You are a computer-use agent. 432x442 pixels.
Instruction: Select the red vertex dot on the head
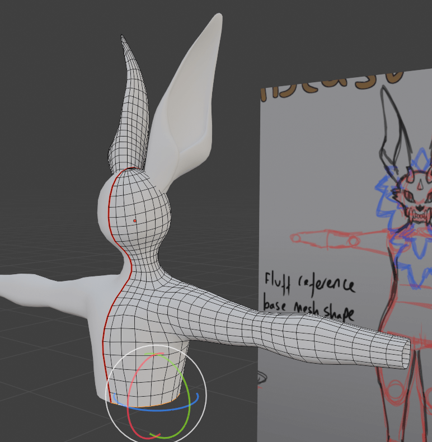[135, 220]
